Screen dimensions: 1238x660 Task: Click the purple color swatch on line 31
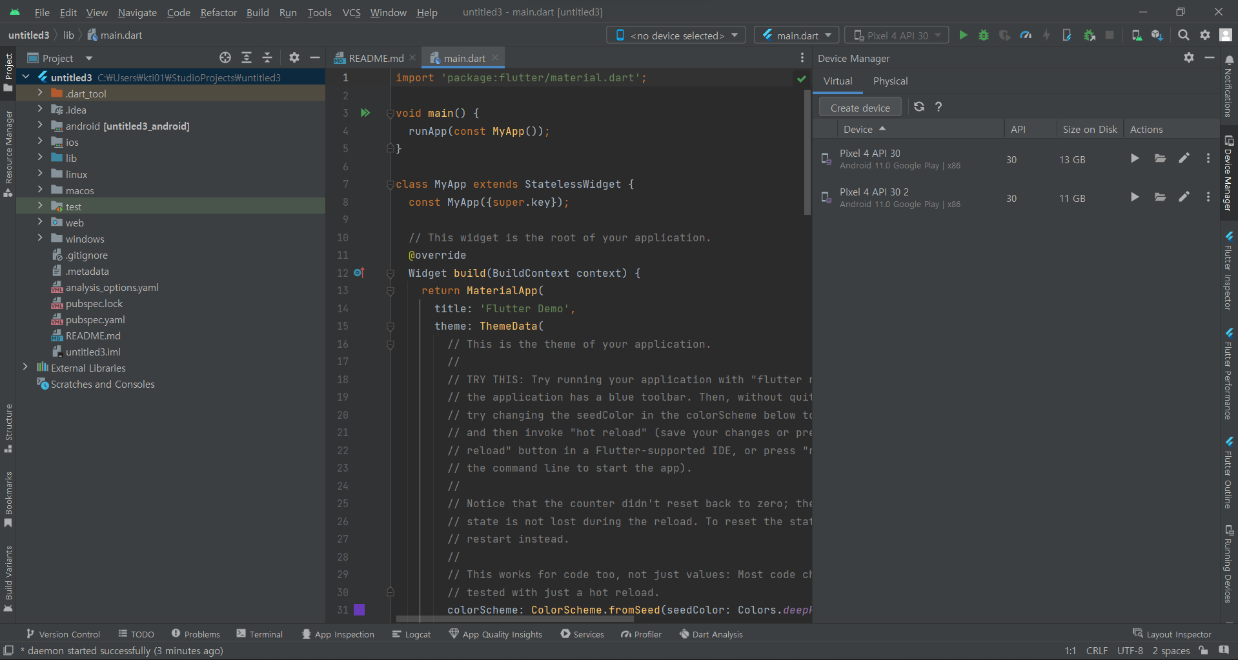pyautogui.click(x=360, y=610)
